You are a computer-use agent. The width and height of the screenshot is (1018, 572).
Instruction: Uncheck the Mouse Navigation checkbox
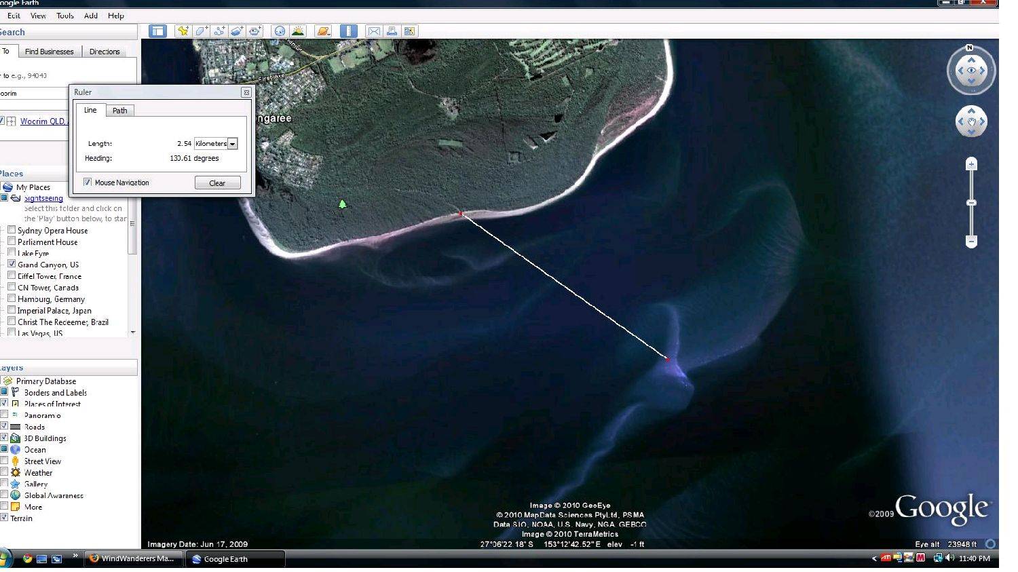pos(88,183)
